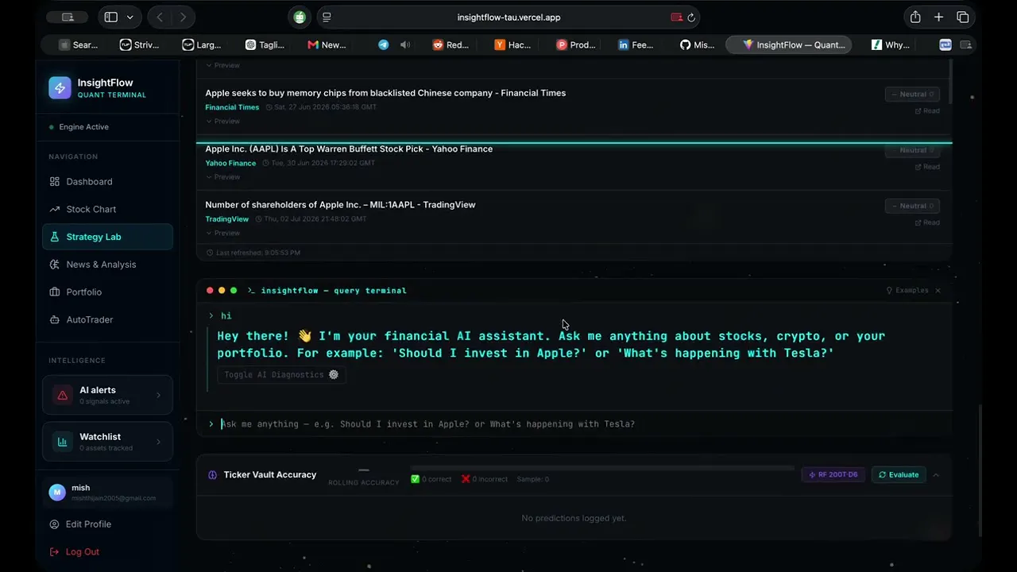The image size is (1017, 572).
Task: Click the green extension icon in the toolbar
Action: pos(299,17)
